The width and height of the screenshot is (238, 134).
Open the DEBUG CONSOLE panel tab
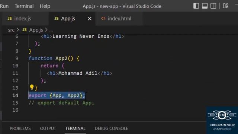coord(112,128)
